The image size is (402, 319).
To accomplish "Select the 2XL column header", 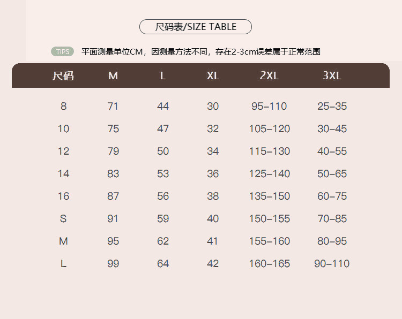I will point(269,76).
